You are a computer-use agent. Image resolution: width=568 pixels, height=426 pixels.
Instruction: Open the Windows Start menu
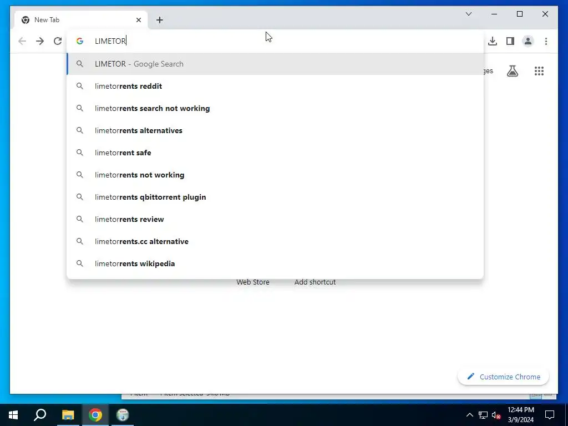click(13, 415)
